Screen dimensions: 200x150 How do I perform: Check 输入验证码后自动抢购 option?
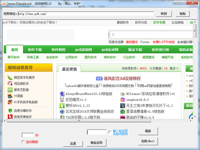[x=110, y=132]
